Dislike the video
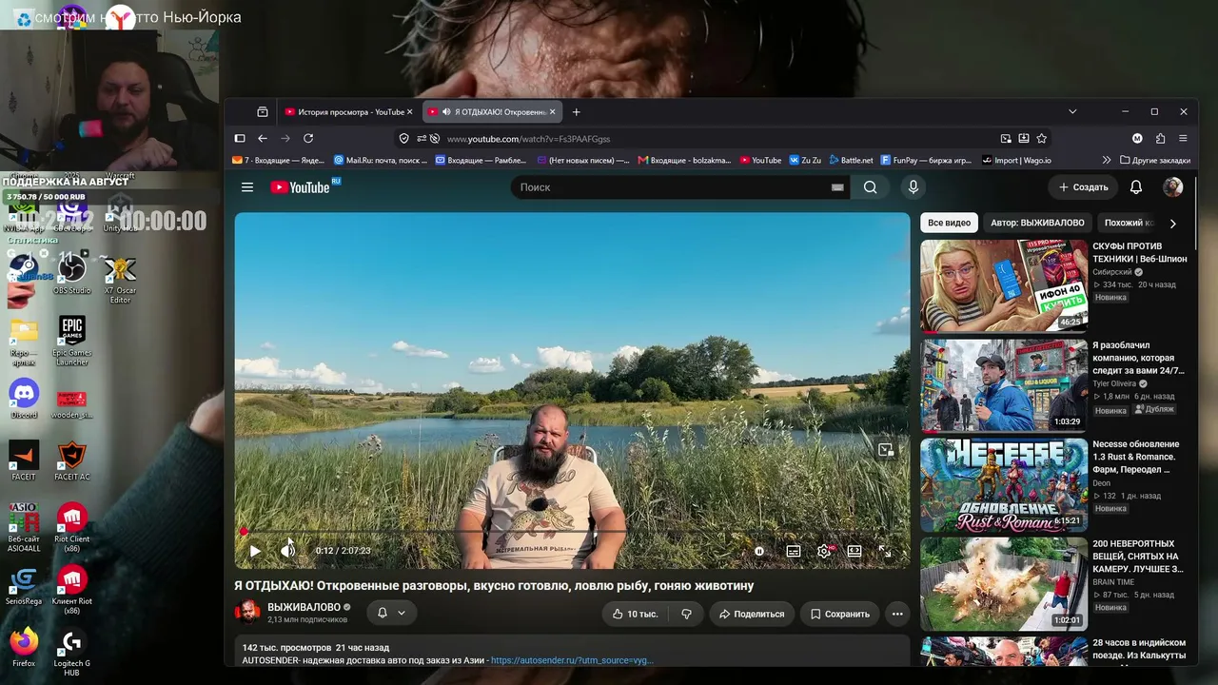Viewport: 1218px width, 685px height. [686, 614]
